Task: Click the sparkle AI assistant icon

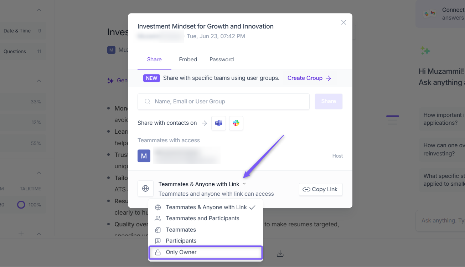Action: click(425, 51)
